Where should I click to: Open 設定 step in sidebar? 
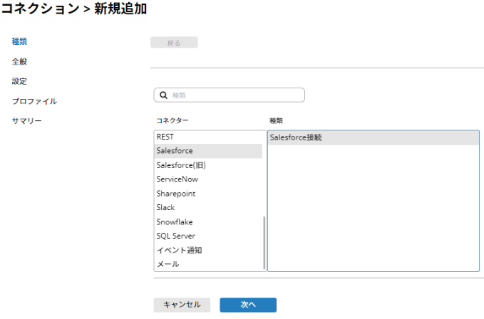point(19,81)
